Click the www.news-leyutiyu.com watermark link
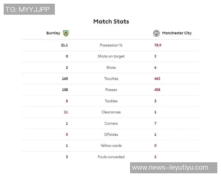The width and height of the screenshot is (221, 177). click(x=170, y=168)
